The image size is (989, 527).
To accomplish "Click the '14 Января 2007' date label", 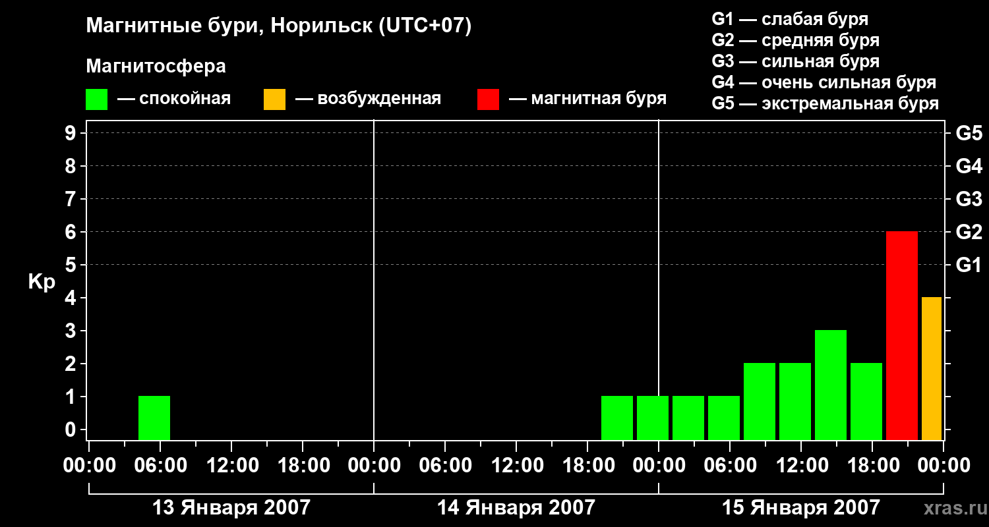I will [516, 507].
